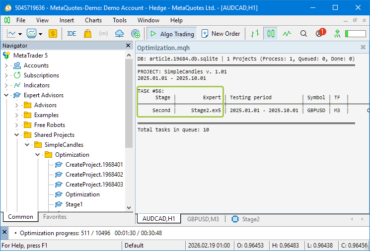Select the Subscriptions item
The height and width of the screenshot is (251, 370).
click(41, 75)
